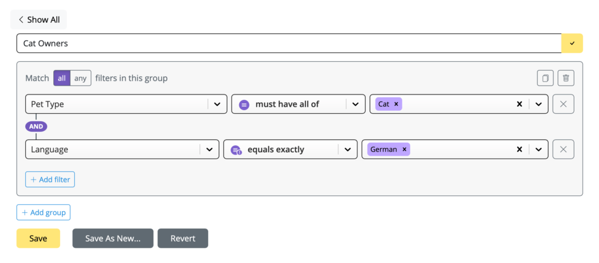This screenshot has height=263, width=599.
Task: Click into the Cat Owners name field
Action: (289, 43)
